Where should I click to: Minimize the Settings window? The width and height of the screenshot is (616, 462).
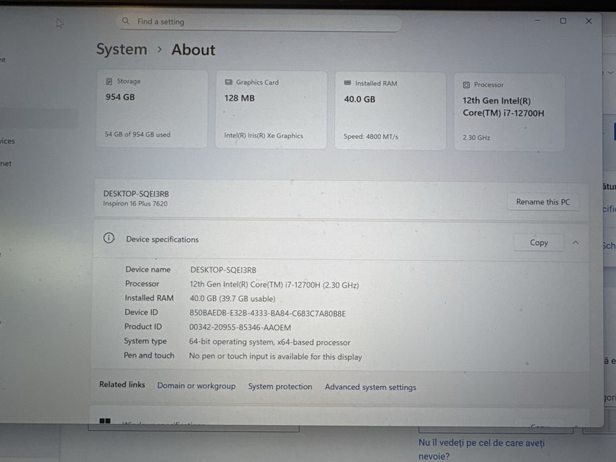click(x=538, y=20)
